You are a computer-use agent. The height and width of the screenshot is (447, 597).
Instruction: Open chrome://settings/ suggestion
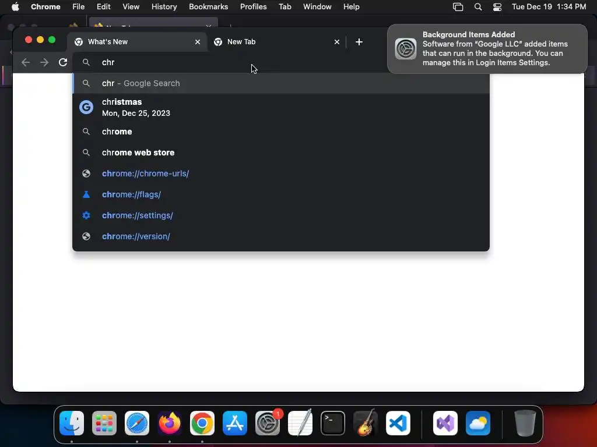pyautogui.click(x=281, y=215)
